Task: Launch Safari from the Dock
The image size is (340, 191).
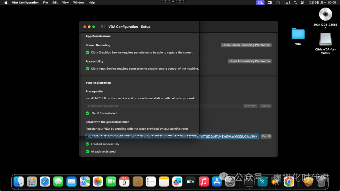Action: coord(45,182)
